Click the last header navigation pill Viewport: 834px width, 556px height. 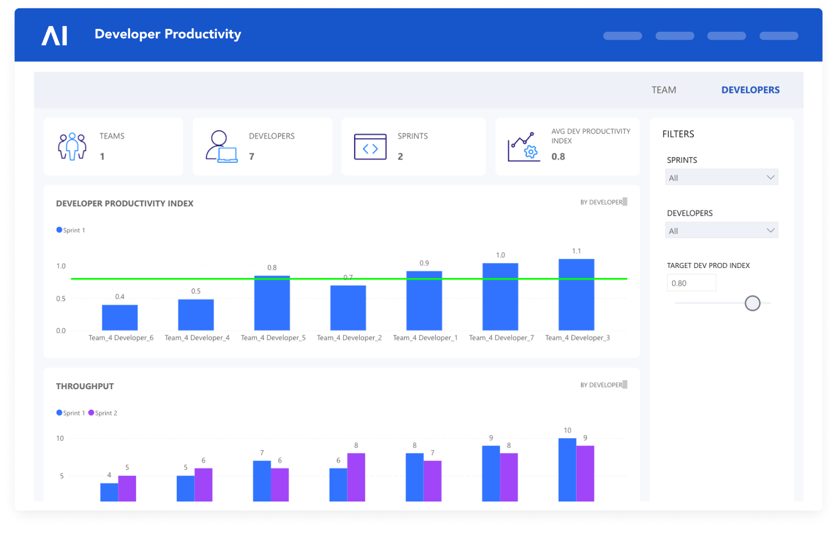pos(778,36)
